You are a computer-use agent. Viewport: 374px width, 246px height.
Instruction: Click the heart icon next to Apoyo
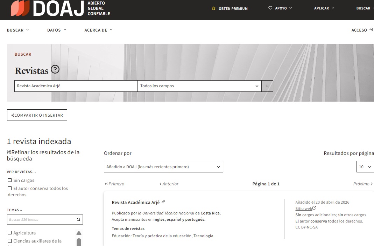tap(270, 8)
